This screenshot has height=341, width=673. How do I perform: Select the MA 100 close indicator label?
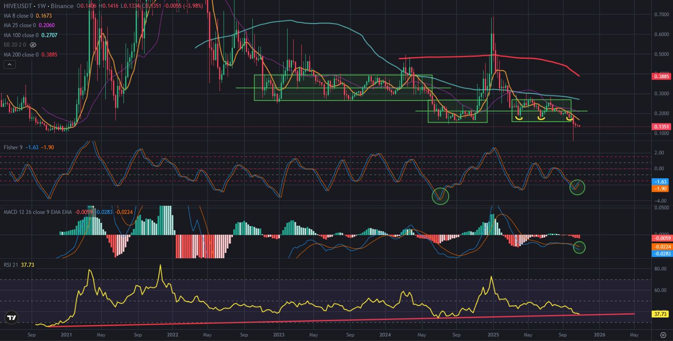[24, 35]
